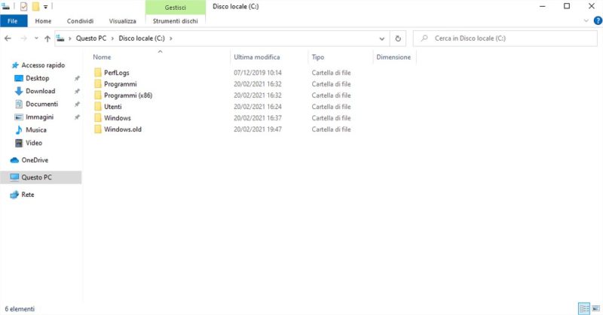Open Rete in the sidebar
This screenshot has height=315, width=603.
[27, 195]
